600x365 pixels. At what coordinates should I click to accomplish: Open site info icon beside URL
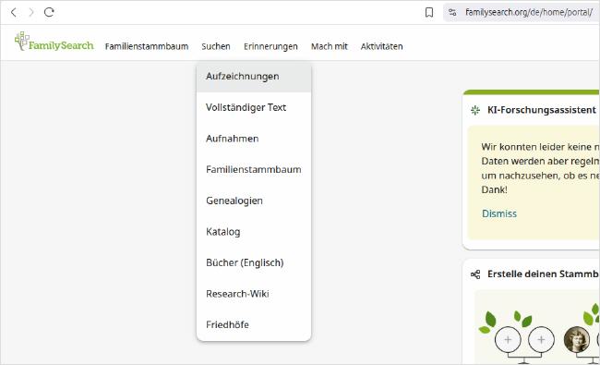click(x=452, y=12)
